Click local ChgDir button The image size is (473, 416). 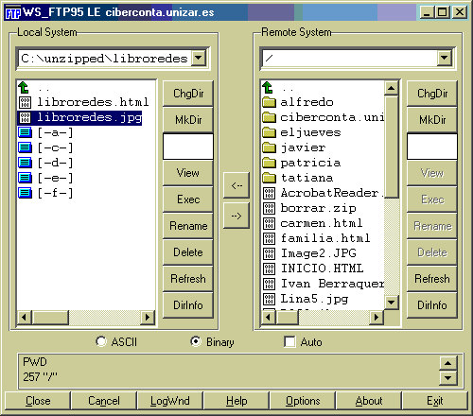(x=188, y=94)
